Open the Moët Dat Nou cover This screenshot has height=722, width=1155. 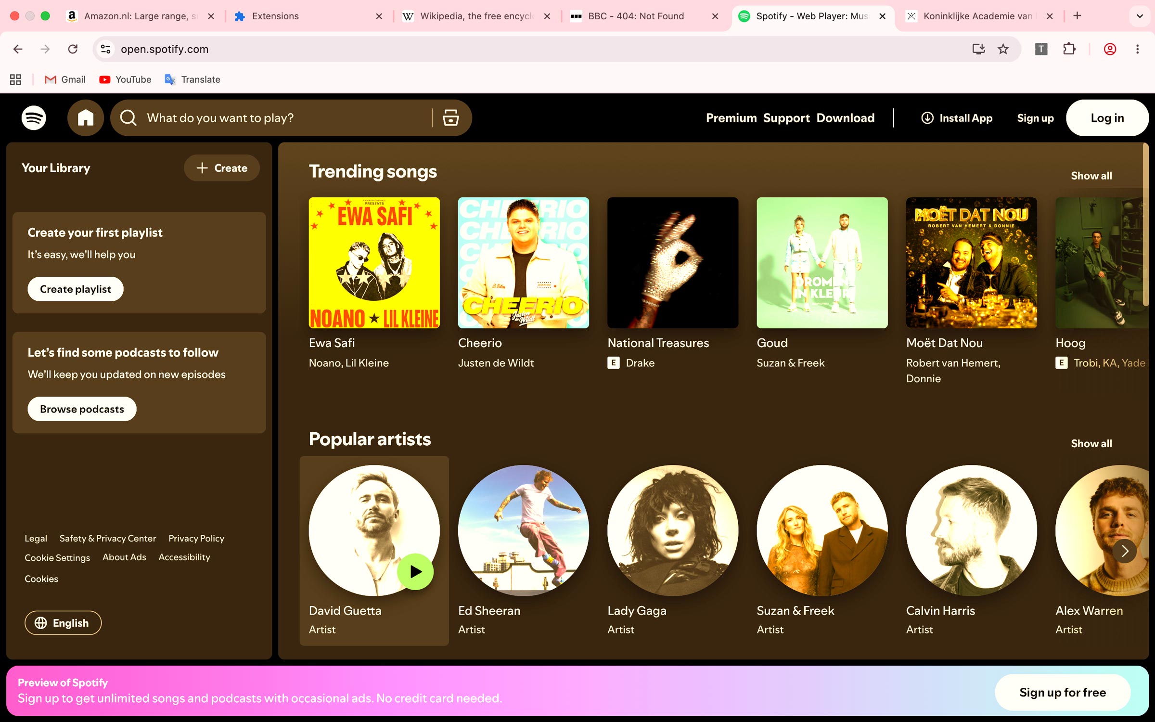point(972,263)
